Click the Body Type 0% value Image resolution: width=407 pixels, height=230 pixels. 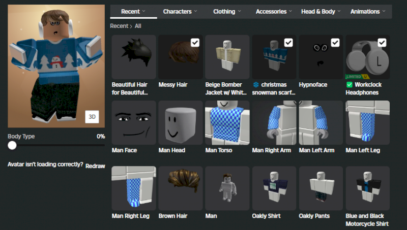coord(101,136)
